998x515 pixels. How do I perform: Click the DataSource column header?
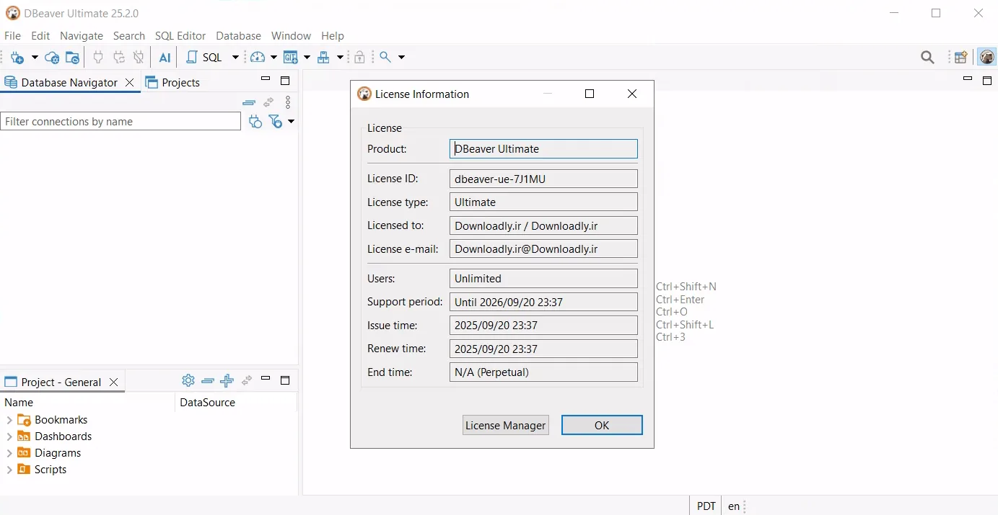tap(235, 403)
